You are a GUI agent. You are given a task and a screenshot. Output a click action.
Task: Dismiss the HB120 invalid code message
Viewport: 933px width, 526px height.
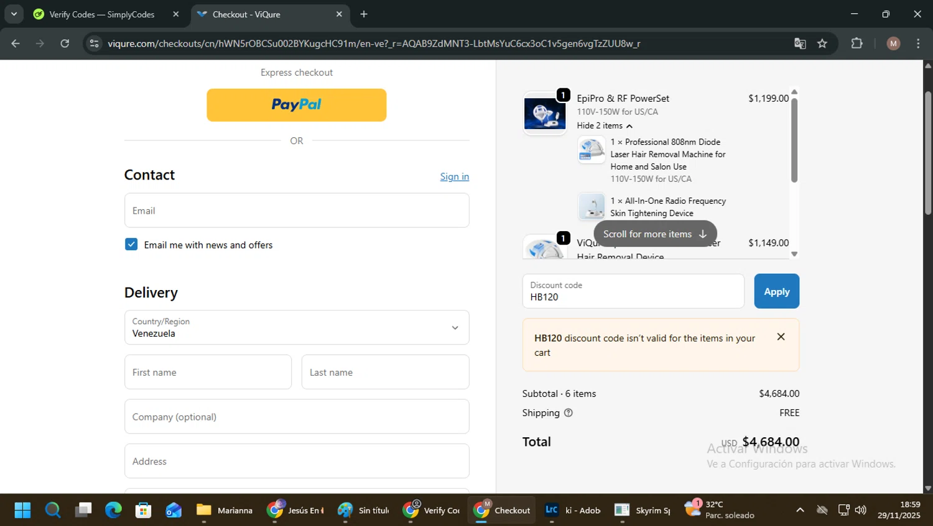pos(781,337)
